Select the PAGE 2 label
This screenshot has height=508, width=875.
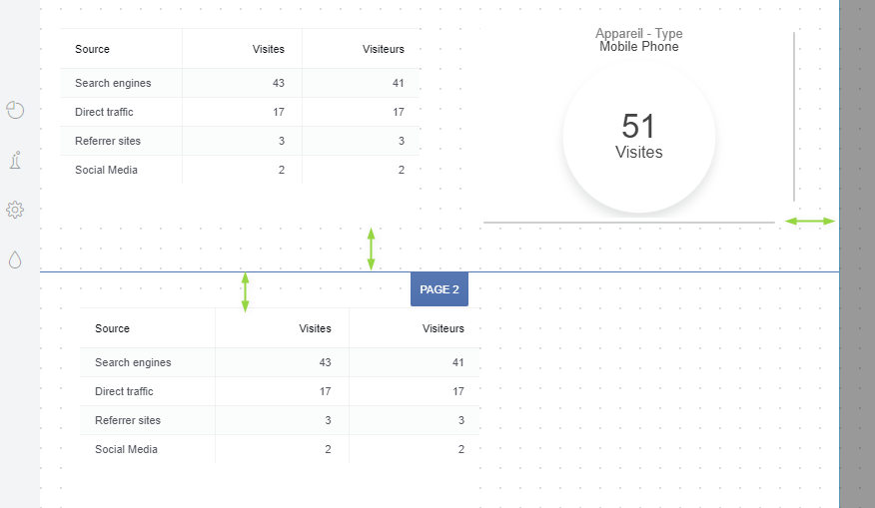[x=439, y=289]
